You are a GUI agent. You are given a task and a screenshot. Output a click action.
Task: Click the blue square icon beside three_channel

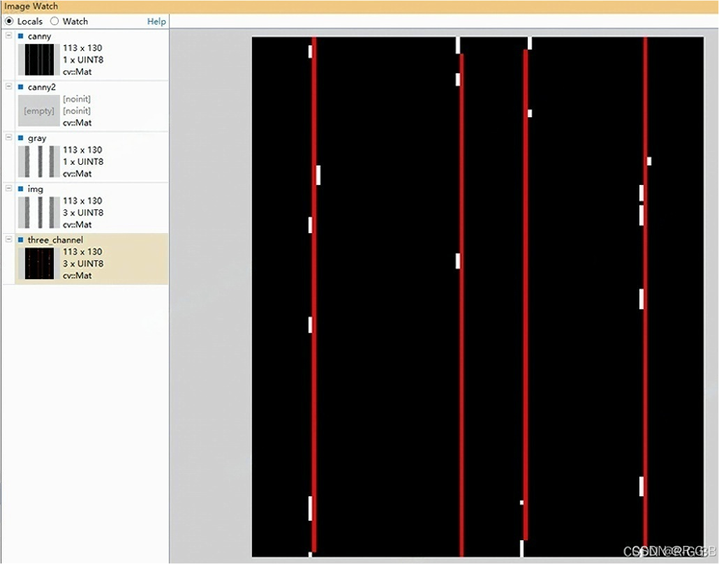click(x=21, y=239)
